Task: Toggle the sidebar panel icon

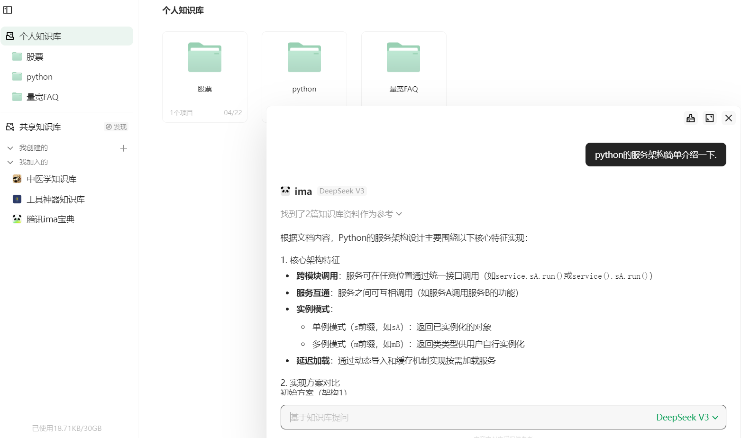Action: coord(8,10)
